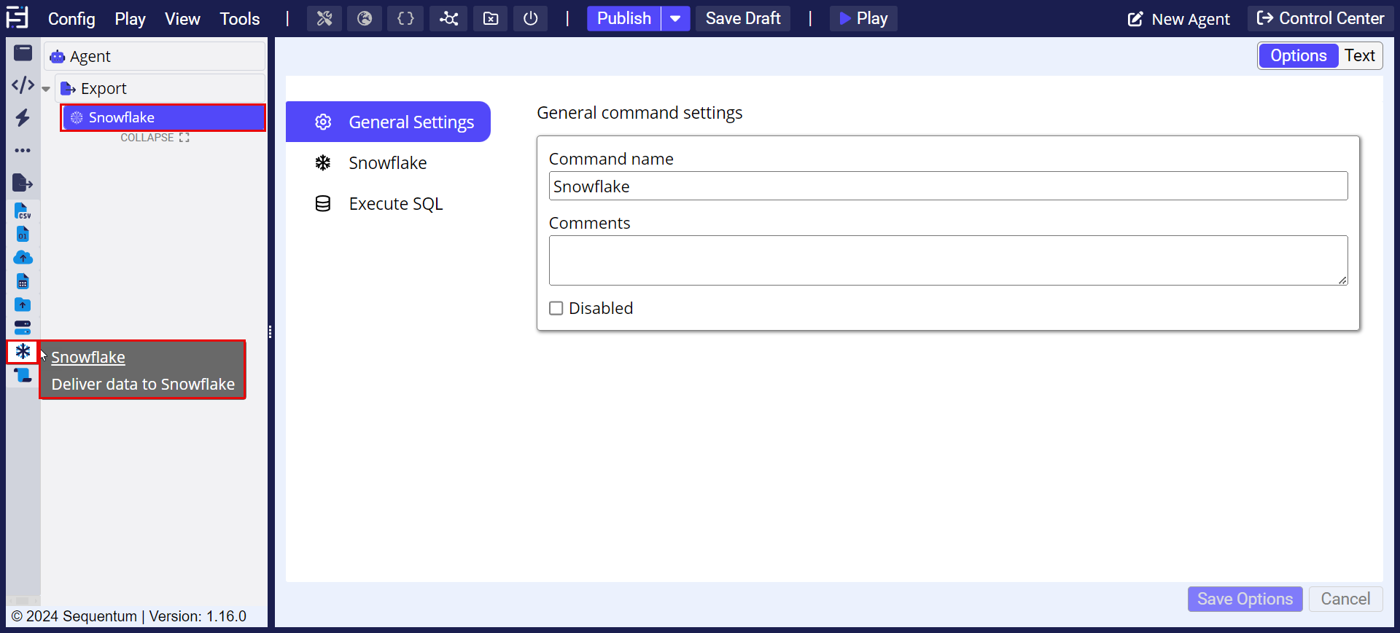Open the Tools menu

coord(240,19)
